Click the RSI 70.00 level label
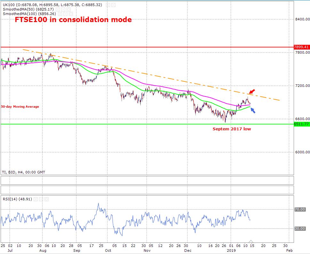The height and width of the screenshot is (254, 310). 299,210
